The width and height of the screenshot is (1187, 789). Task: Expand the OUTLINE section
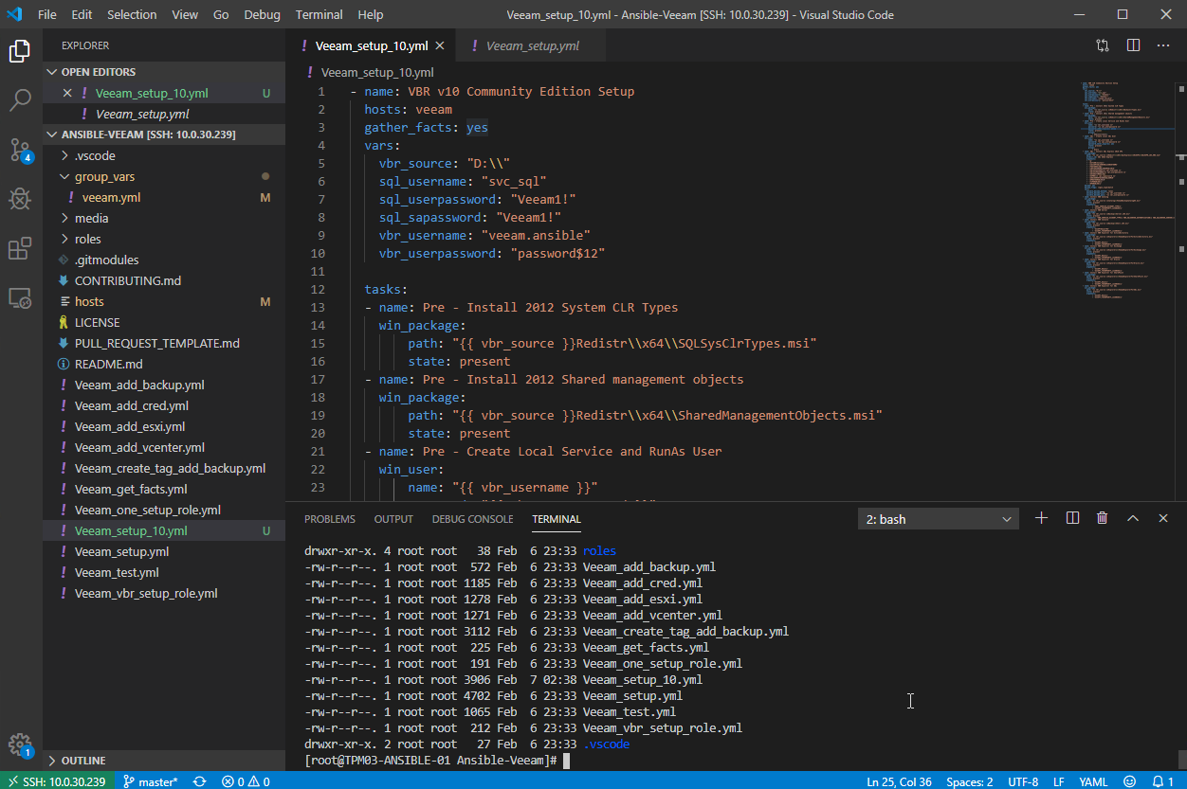pyautogui.click(x=83, y=761)
